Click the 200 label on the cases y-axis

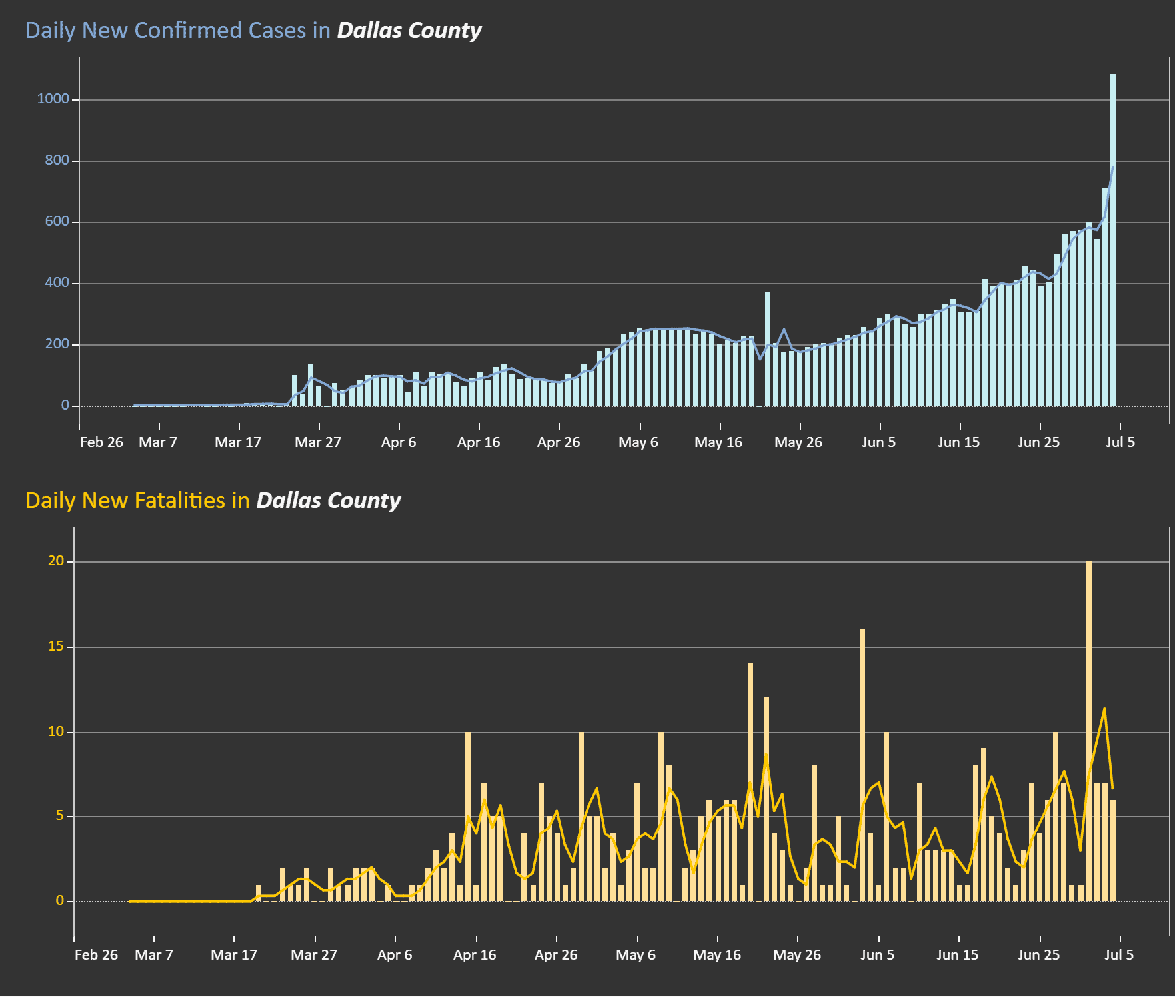coord(57,344)
